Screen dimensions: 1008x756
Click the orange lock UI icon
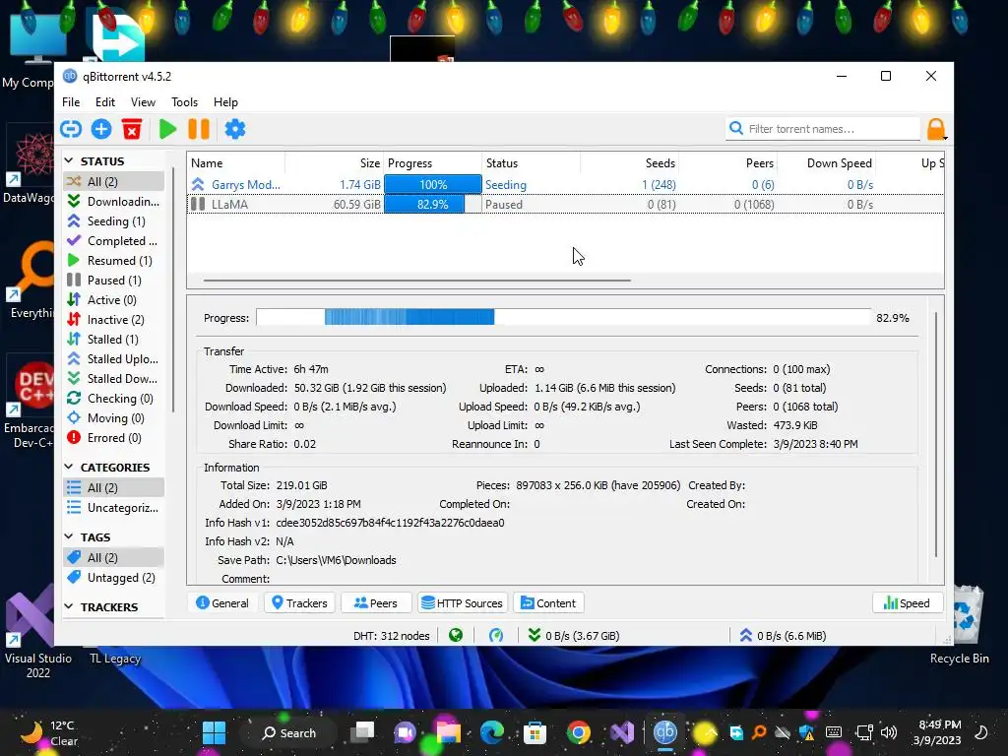(x=937, y=129)
